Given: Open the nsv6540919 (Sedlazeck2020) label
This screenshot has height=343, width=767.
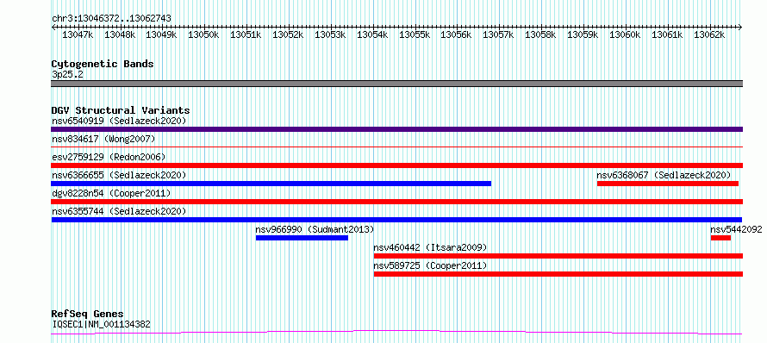Looking at the screenshot, I should (119, 121).
